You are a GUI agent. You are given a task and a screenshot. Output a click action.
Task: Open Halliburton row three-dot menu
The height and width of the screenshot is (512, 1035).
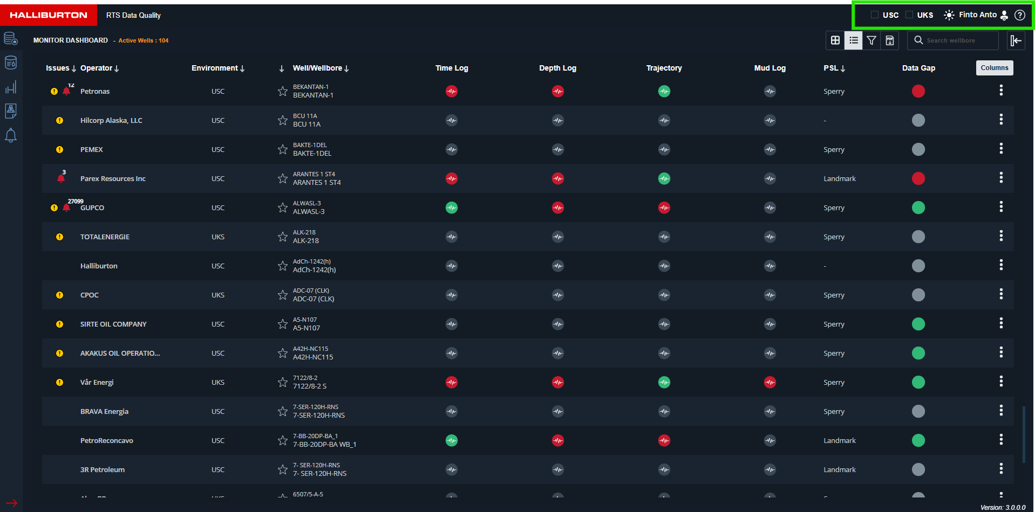[1001, 265]
